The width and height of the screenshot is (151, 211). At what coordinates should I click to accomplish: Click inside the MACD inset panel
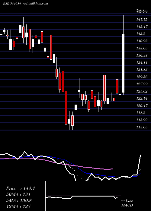[x=83, y=196]
